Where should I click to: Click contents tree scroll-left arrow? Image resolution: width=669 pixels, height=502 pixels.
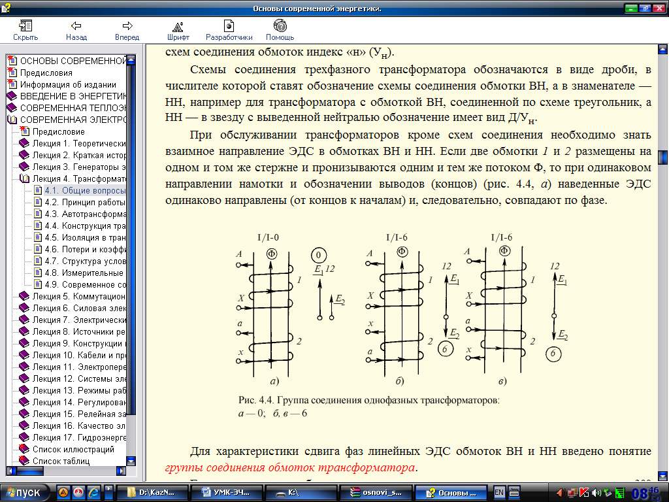(12, 471)
